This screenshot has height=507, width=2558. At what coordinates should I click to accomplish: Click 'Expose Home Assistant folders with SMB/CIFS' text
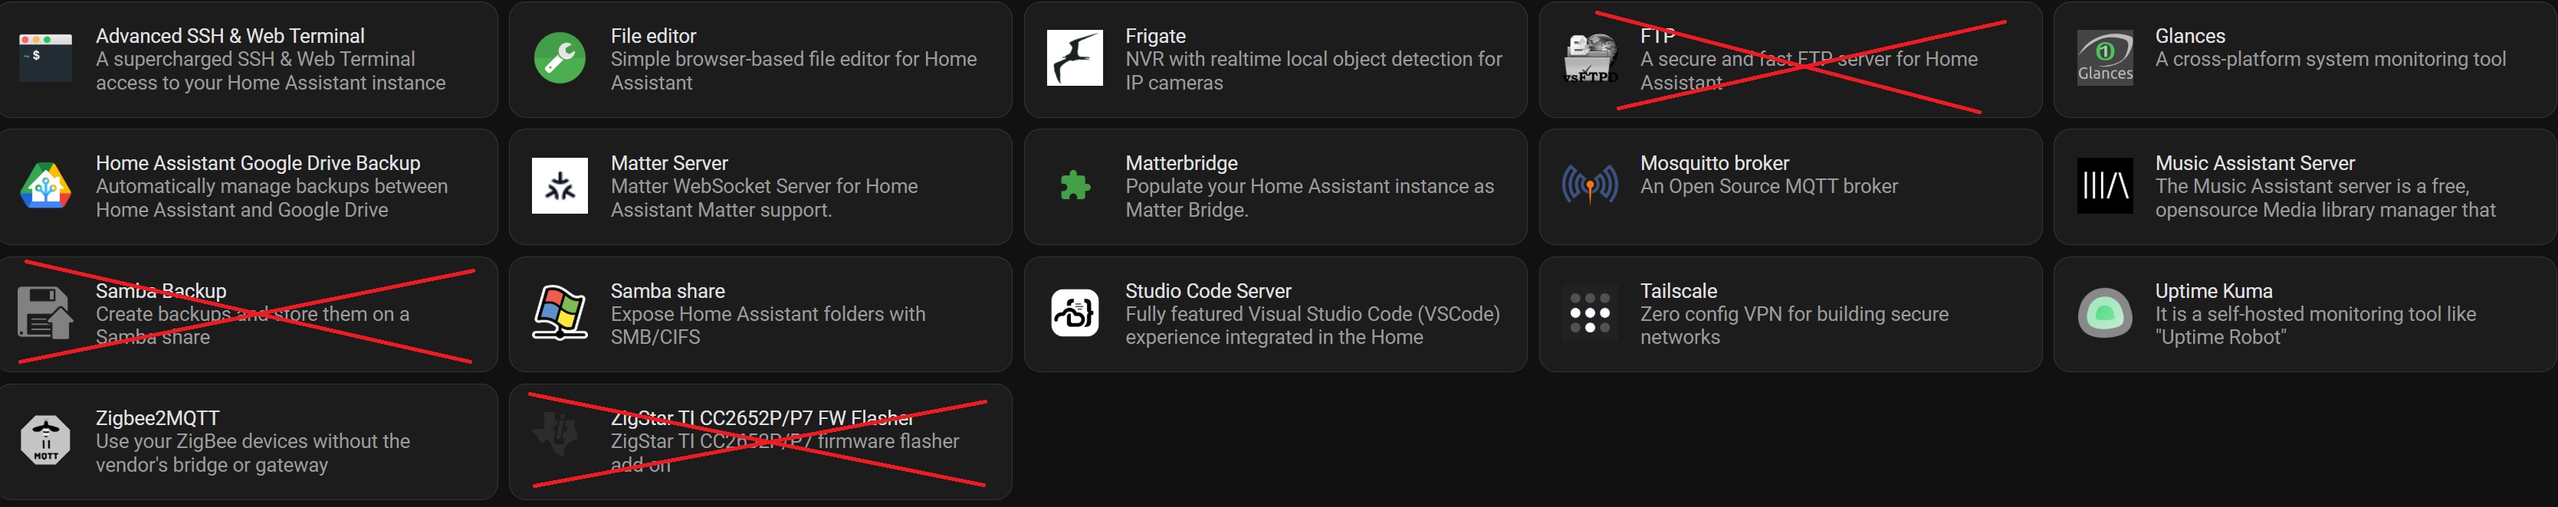point(767,325)
